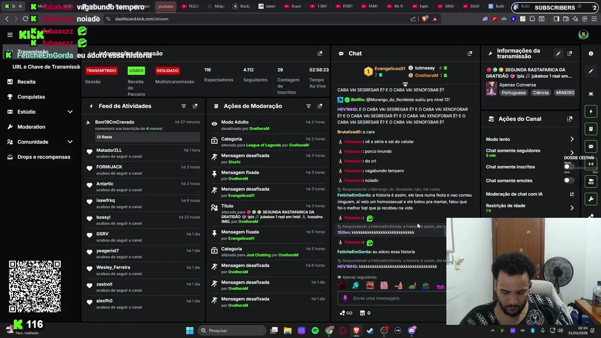Toggle Chat somente emotes switch
The height and width of the screenshot is (338, 601).
coord(569,180)
